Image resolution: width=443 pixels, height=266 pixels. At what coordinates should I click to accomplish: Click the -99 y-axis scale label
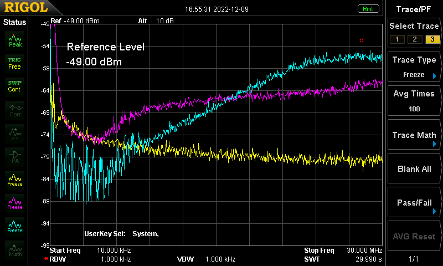pyautogui.click(x=45, y=245)
